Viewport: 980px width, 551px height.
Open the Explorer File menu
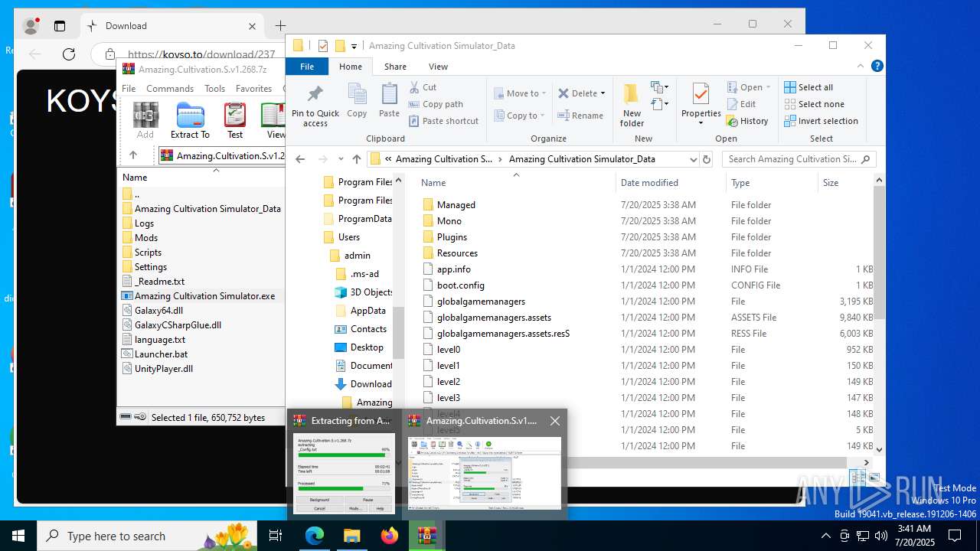(307, 67)
